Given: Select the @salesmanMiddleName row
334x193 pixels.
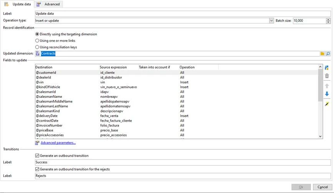Looking at the screenshot, I should tap(177, 102).
